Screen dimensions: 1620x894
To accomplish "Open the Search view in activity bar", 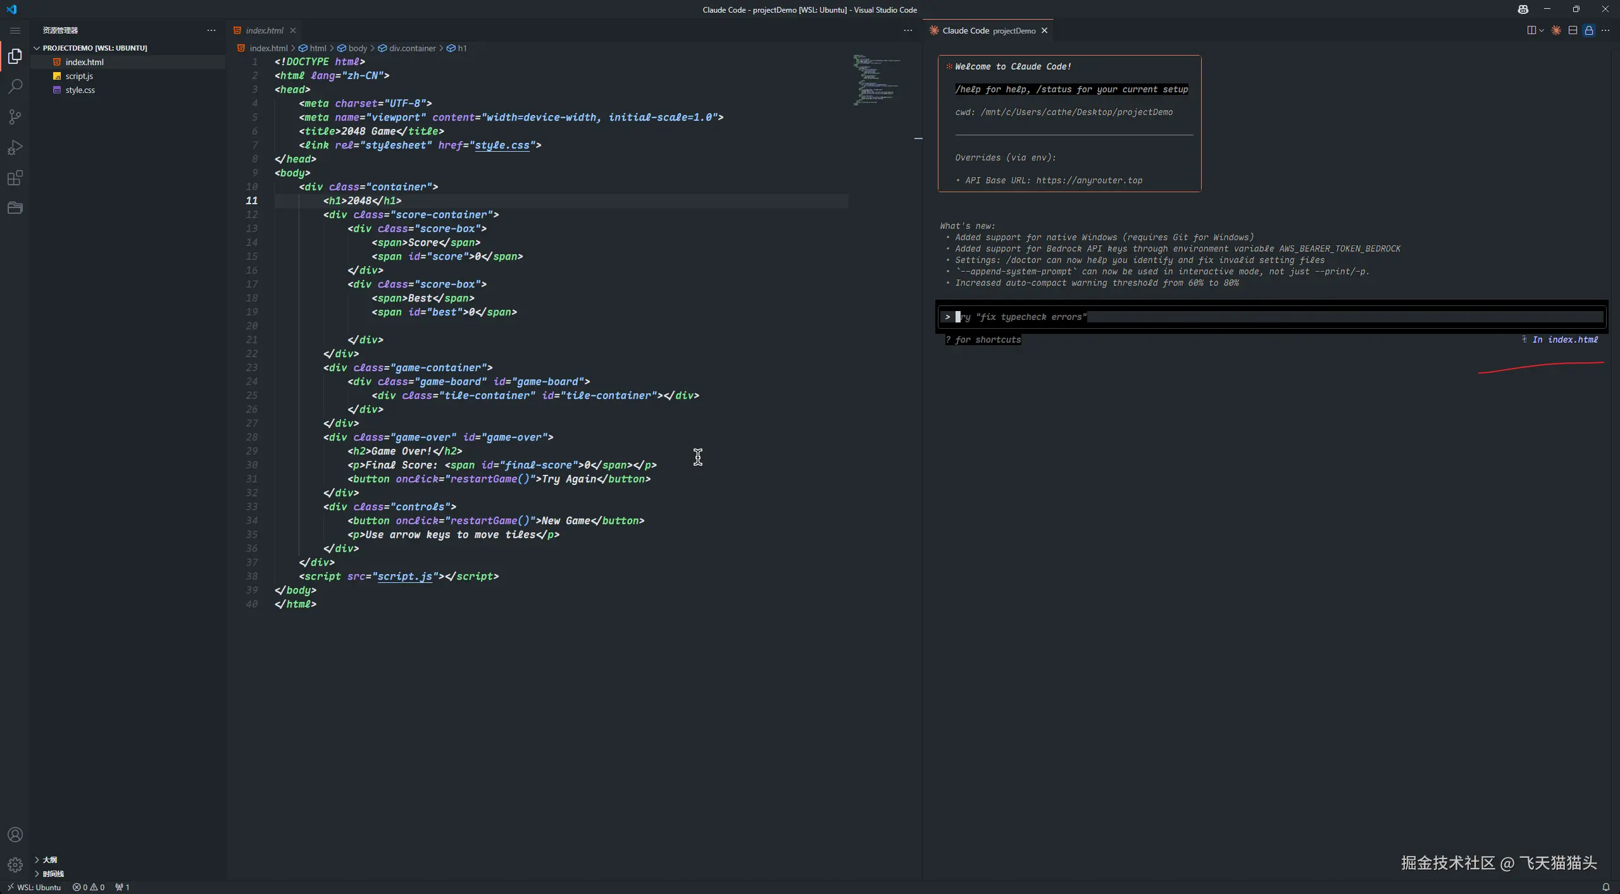I will [x=15, y=86].
